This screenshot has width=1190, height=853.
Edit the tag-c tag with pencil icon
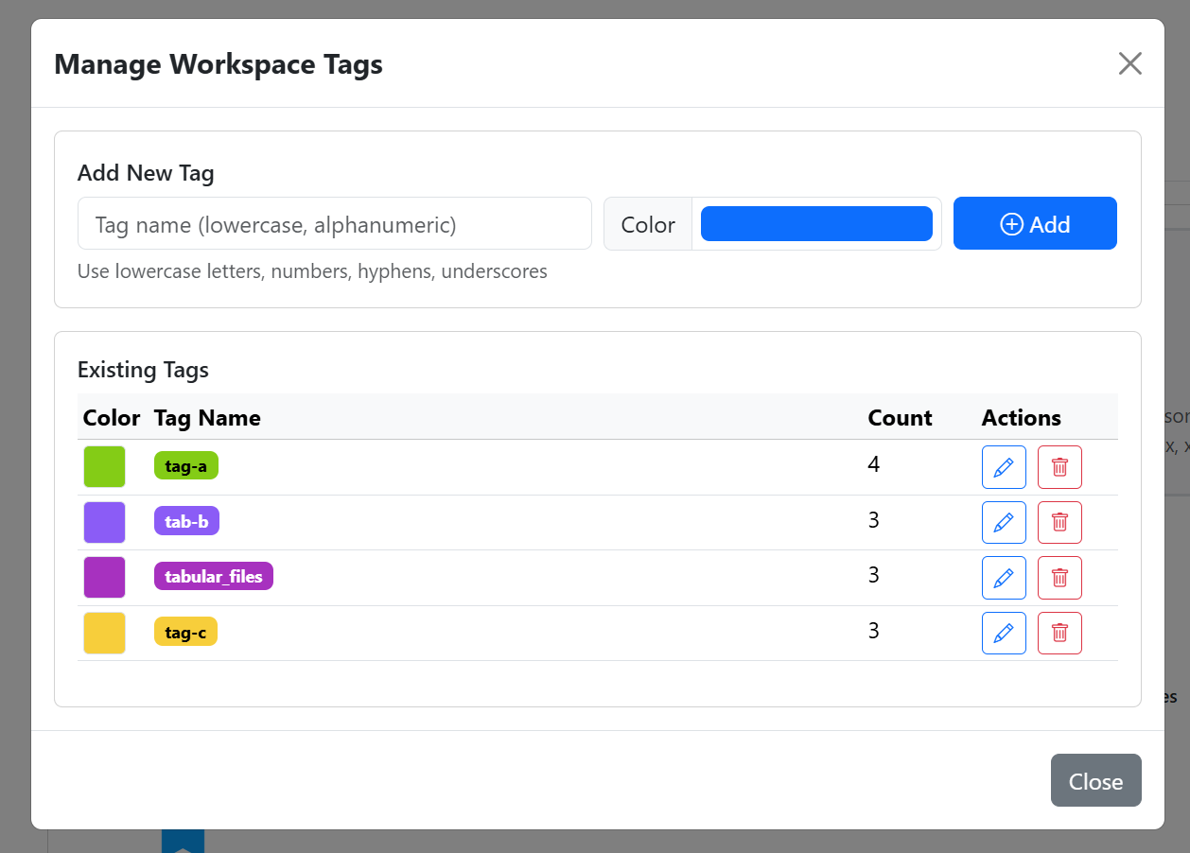[x=1004, y=633]
